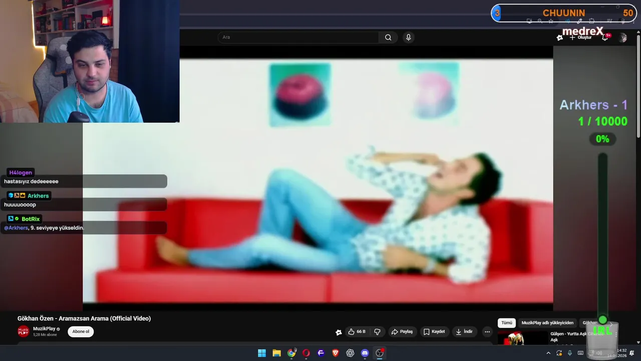This screenshot has width=641, height=361.
Task: Click the H4logen username in chat overlay
Action: coord(21,172)
